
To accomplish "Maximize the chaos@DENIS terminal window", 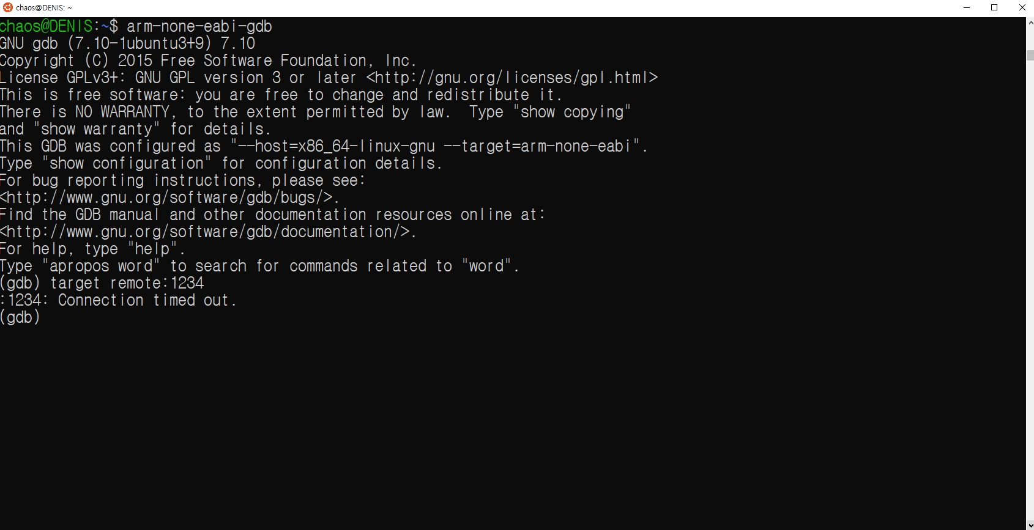I will pos(994,7).
